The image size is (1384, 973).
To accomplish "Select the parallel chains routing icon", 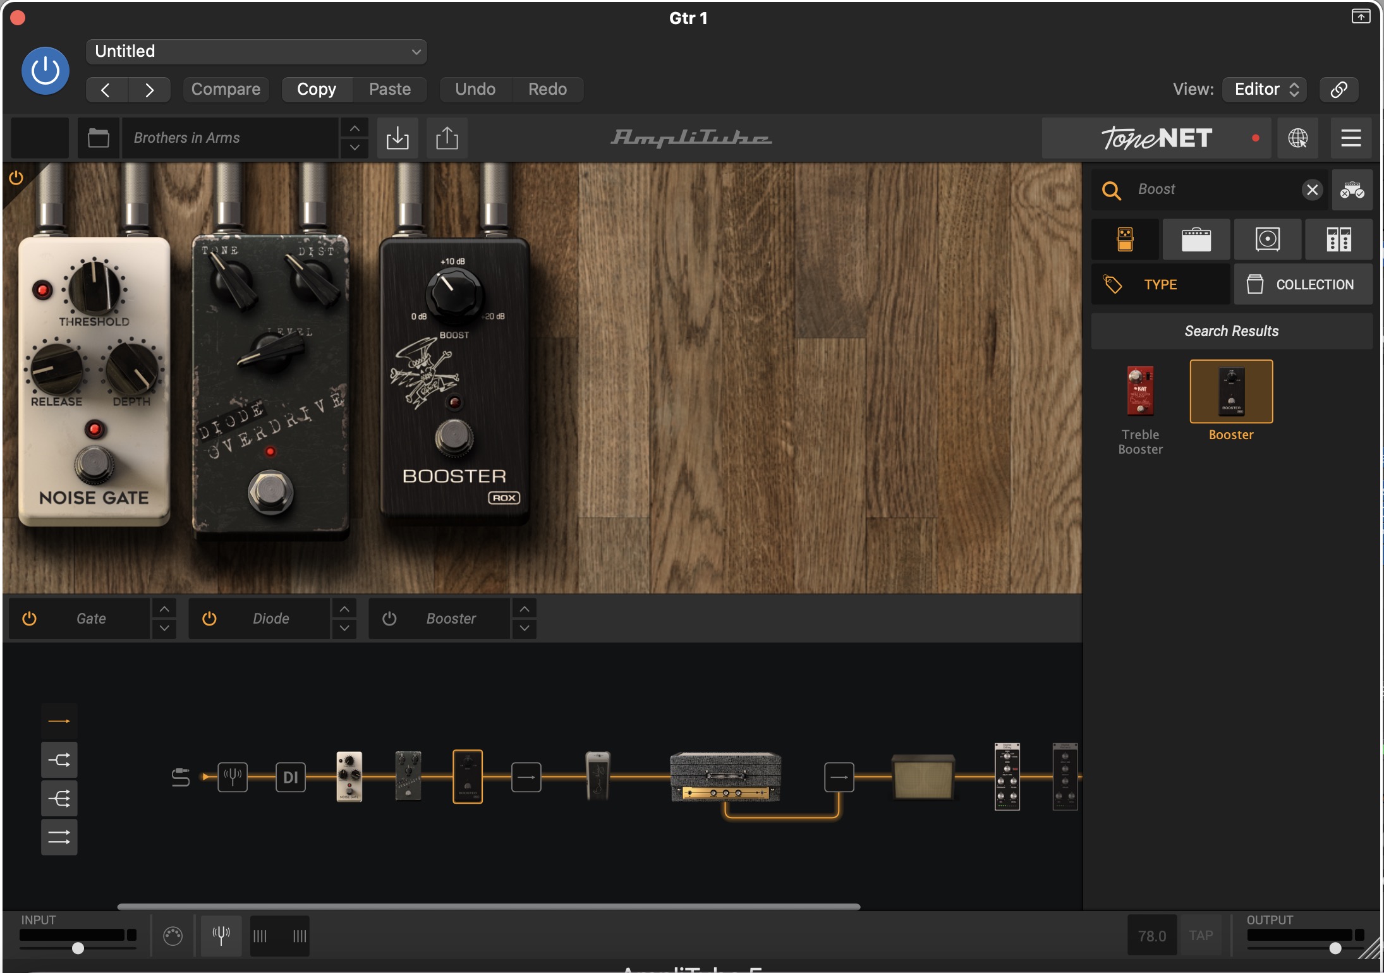I will 59,837.
